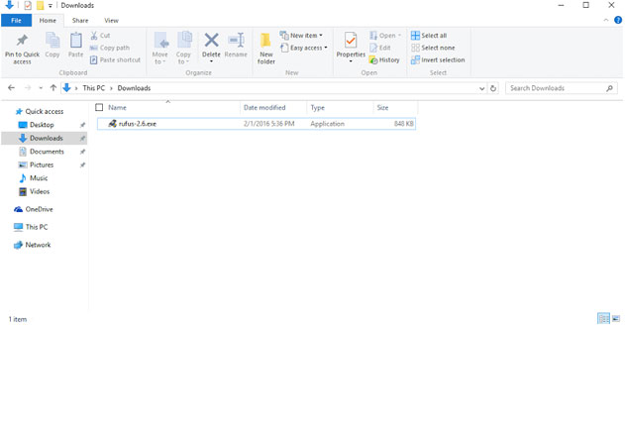Click the Edit command
This screenshot has height=440, width=625.
click(x=380, y=48)
